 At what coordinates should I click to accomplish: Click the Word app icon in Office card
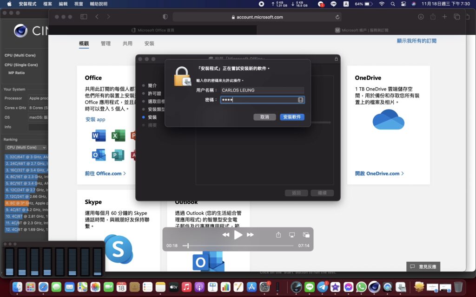(x=99, y=136)
